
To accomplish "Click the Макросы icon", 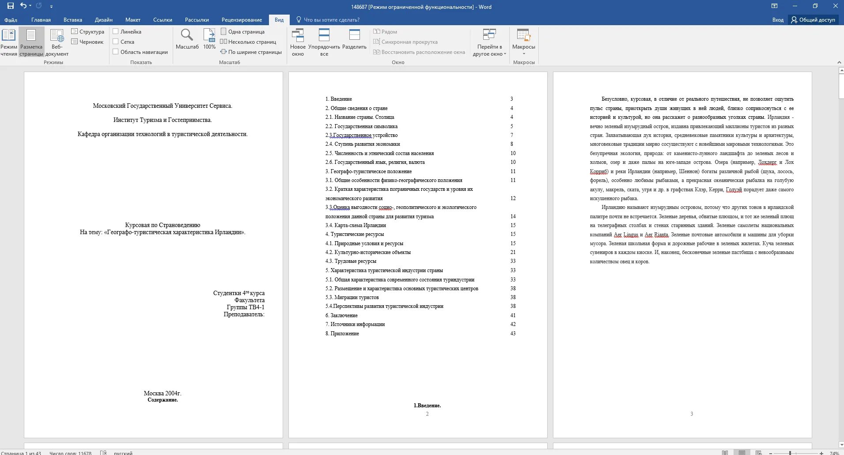I will [x=524, y=35].
